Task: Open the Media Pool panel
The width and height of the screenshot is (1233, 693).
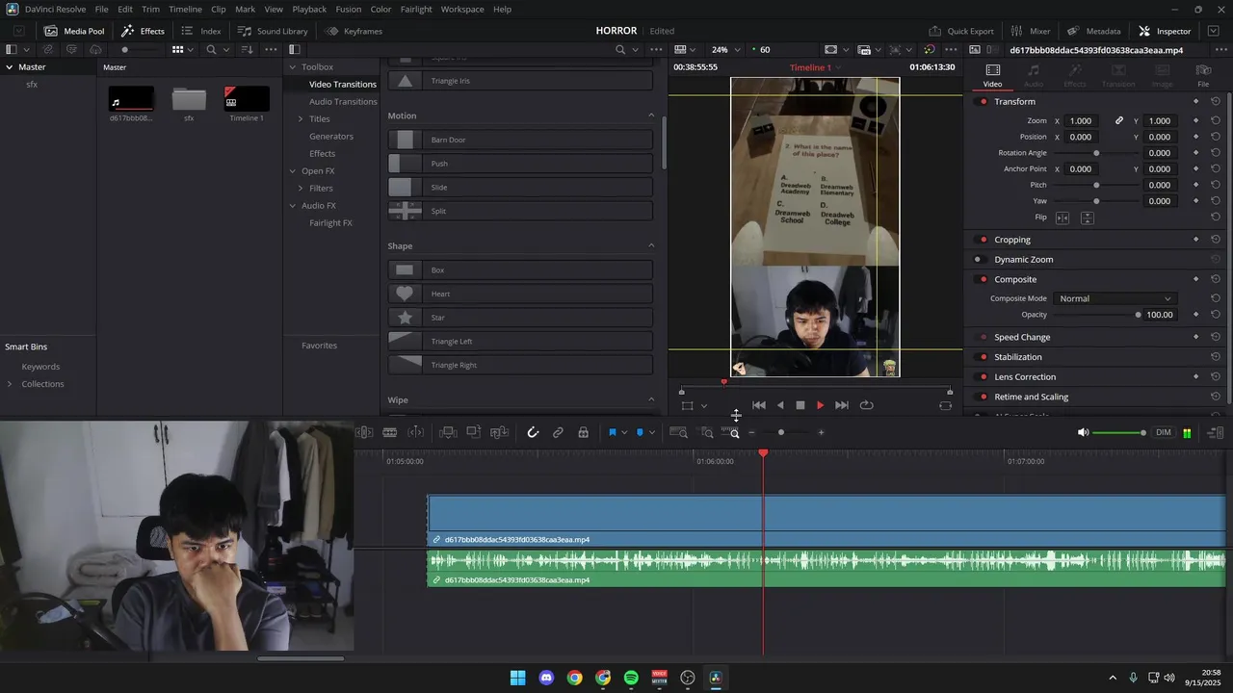Action: tap(74, 31)
